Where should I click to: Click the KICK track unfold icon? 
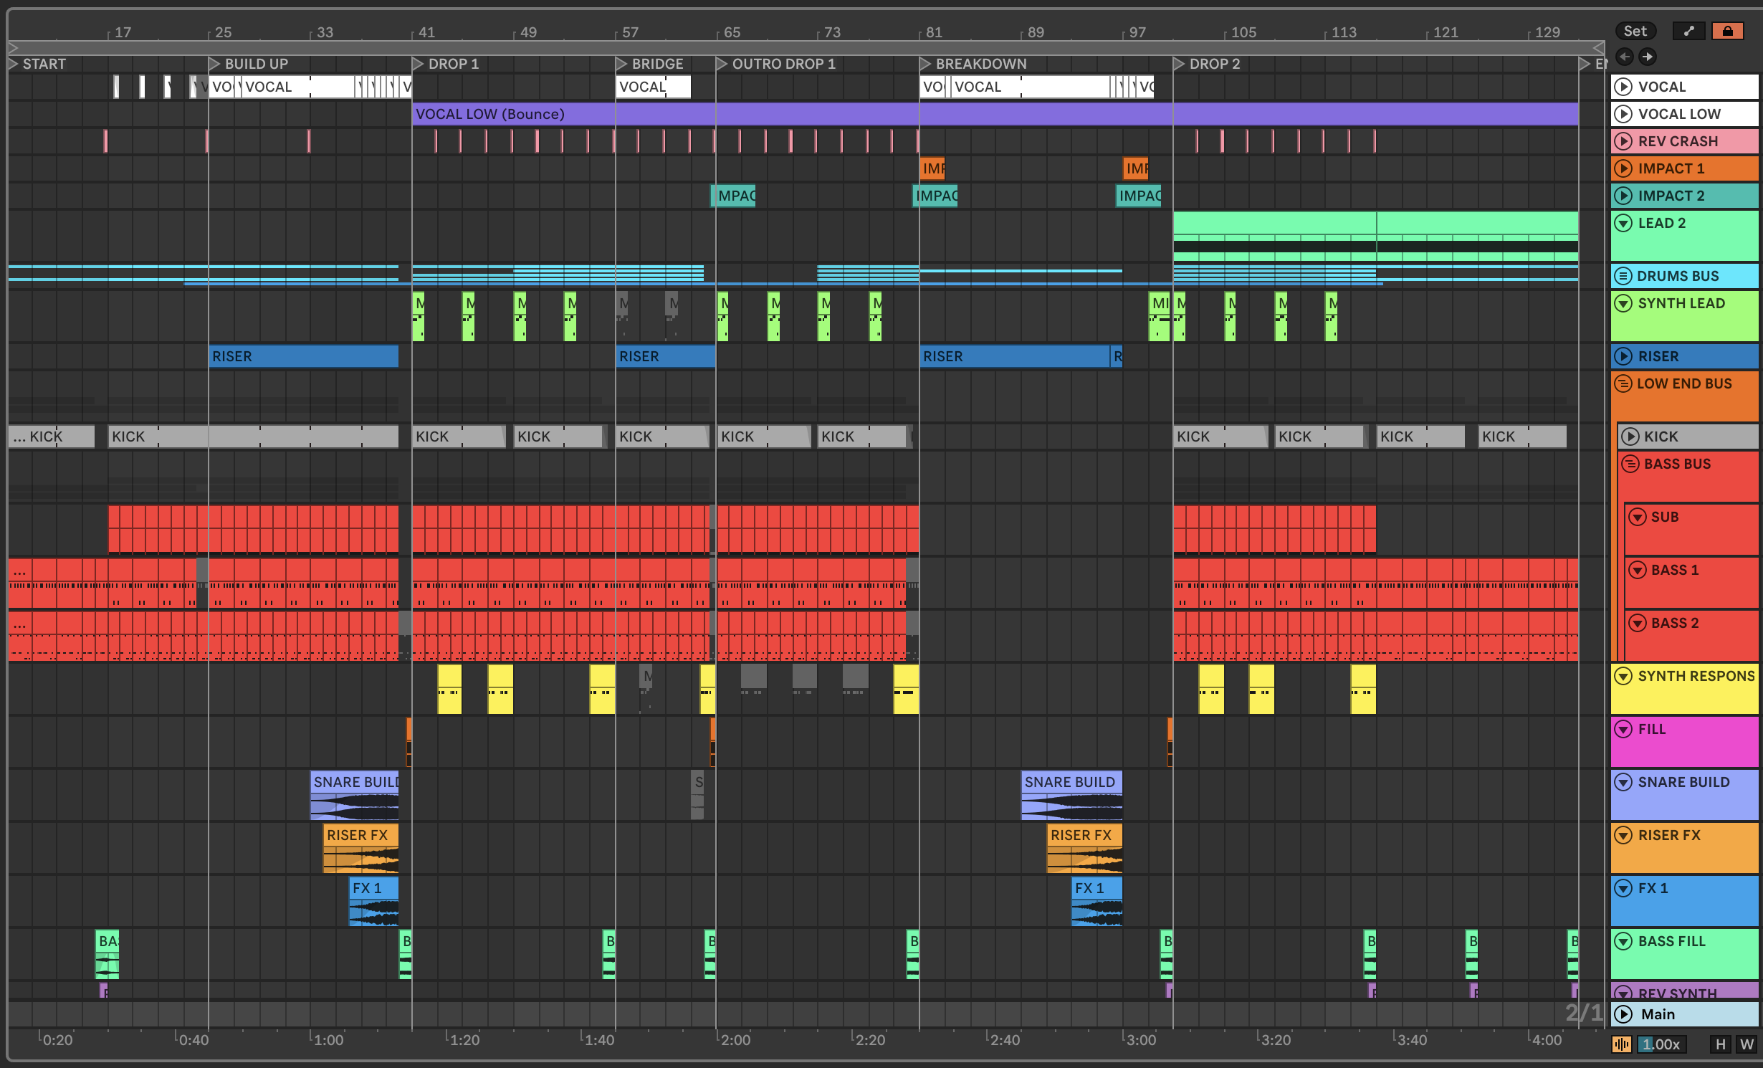pyautogui.click(x=1630, y=437)
